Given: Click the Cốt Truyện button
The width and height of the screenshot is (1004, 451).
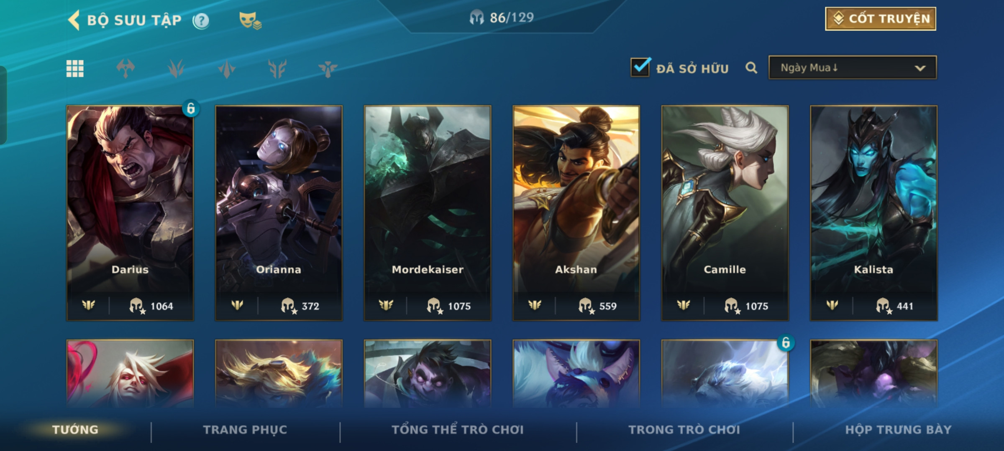Looking at the screenshot, I should pos(881,19).
